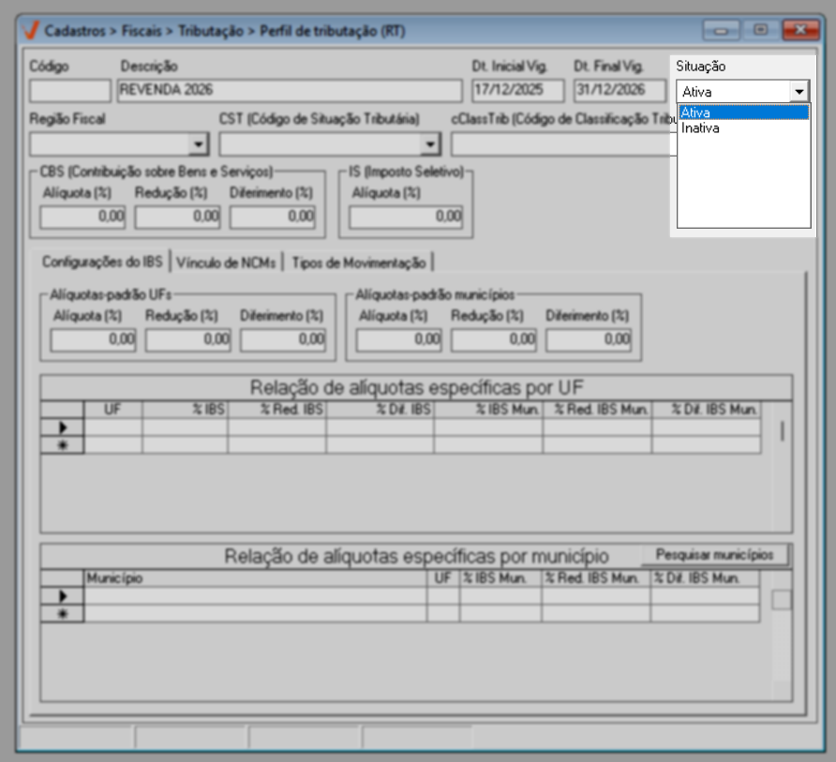Close the Perfil de tributação window
This screenshot has width=836, height=762.
click(x=800, y=30)
